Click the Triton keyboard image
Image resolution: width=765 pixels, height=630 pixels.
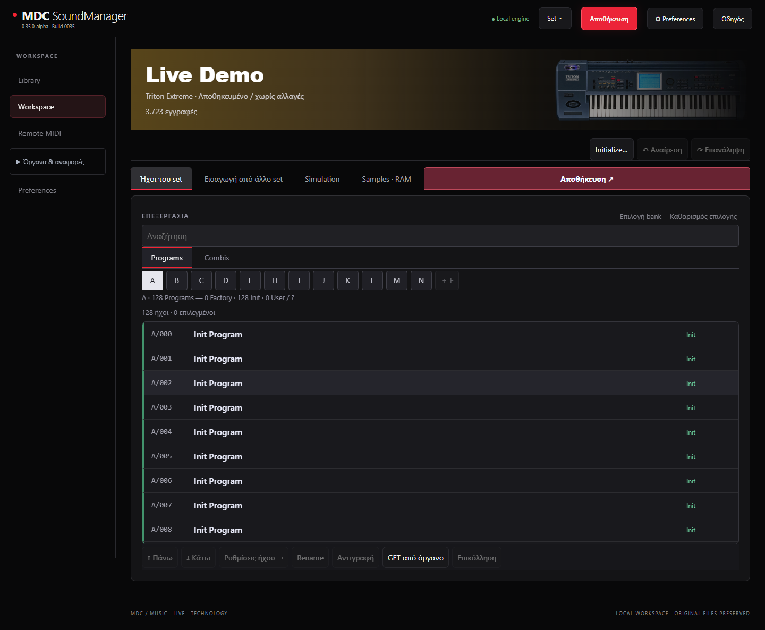[x=649, y=89]
